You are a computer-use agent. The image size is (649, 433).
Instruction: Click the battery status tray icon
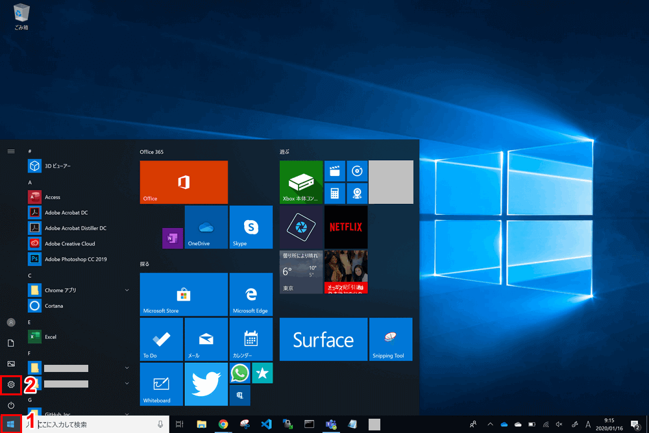tap(532, 425)
